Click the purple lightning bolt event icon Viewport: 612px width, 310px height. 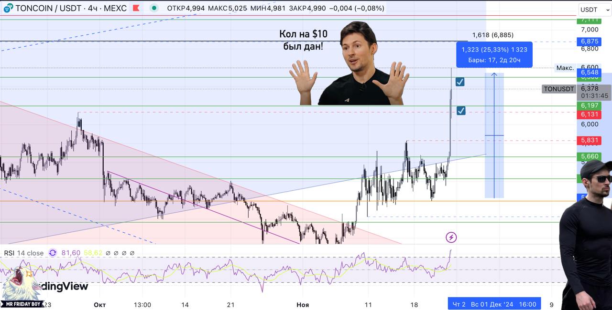pos(451,237)
